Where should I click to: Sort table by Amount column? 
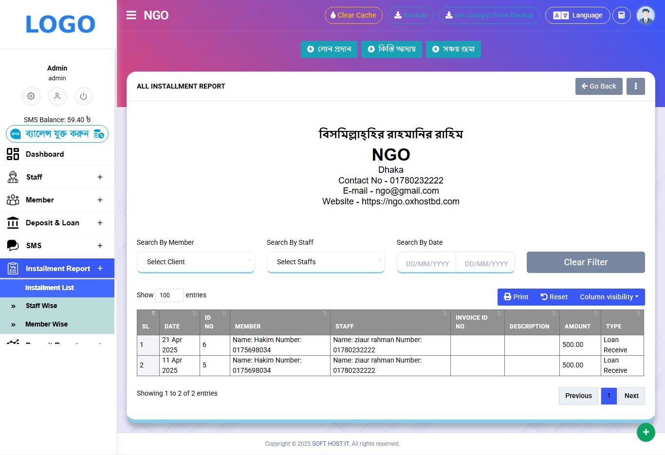coord(579,322)
